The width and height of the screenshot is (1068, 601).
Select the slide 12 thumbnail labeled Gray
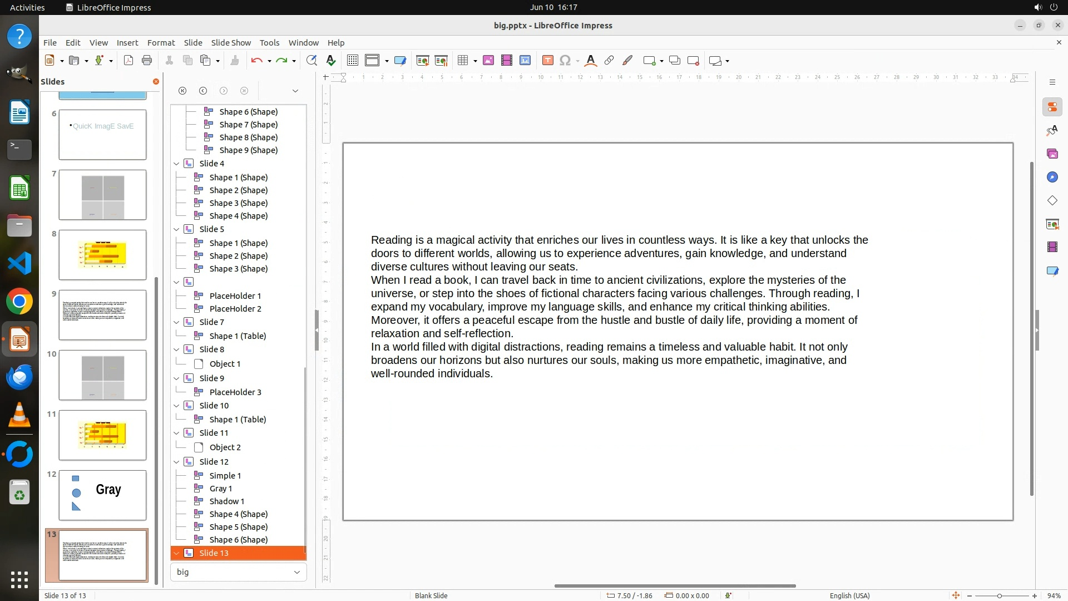102,495
